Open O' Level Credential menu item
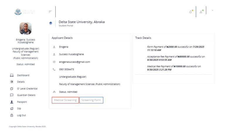The width and height of the screenshot is (225, 136). coord(27,88)
